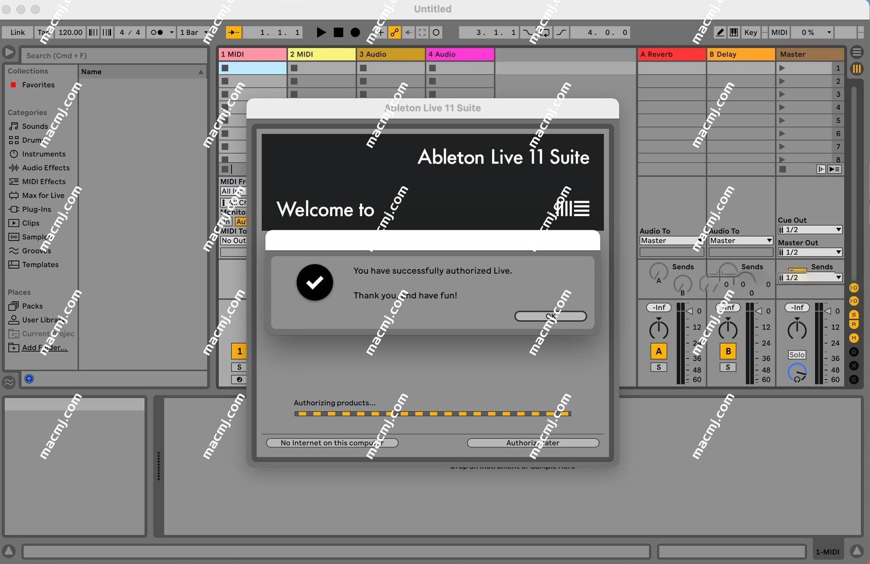The image size is (870, 564).
Task: Toggle the Draw Mode pencil icon
Action: 720,32
